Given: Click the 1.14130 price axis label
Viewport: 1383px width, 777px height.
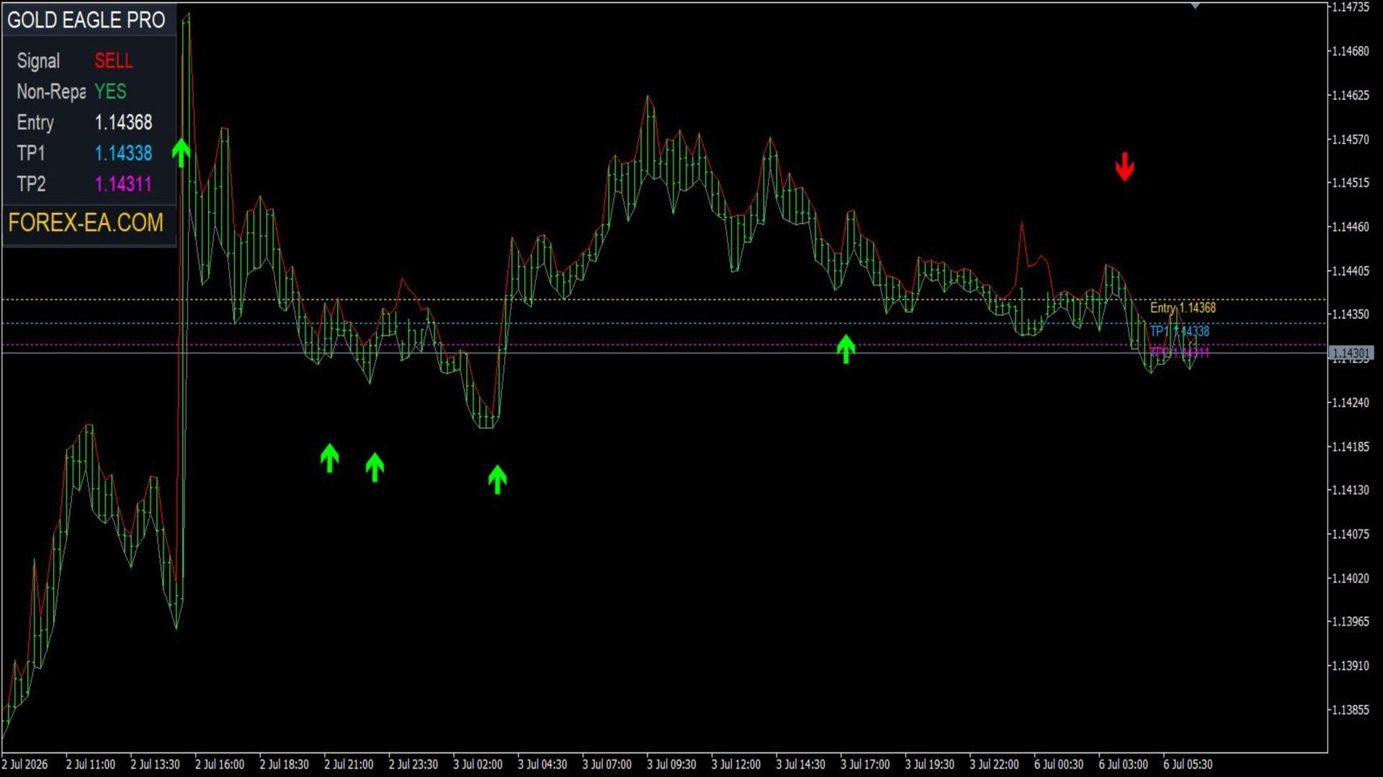Looking at the screenshot, I should (x=1349, y=490).
